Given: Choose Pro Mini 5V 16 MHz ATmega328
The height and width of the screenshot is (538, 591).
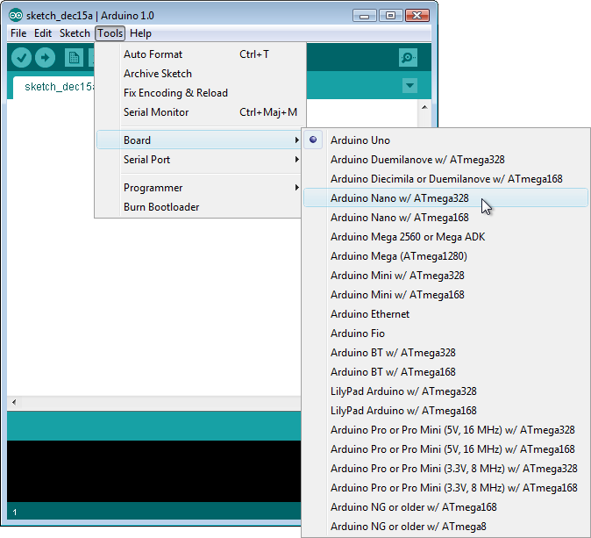Looking at the screenshot, I should pyautogui.click(x=446, y=430).
